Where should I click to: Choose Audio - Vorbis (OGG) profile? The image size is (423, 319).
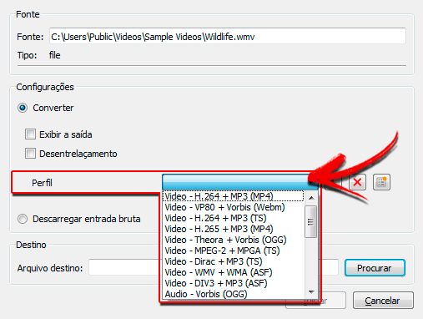234,294
